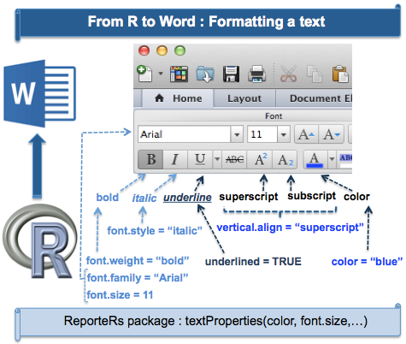Click the increase font size icon
The width and height of the screenshot is (406, 344).
click(x=306, y=134)
